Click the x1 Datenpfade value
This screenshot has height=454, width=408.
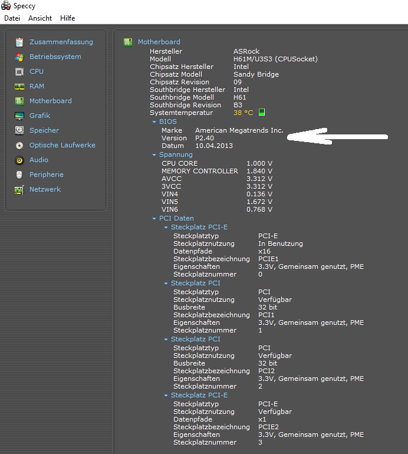tap(262, 419)
